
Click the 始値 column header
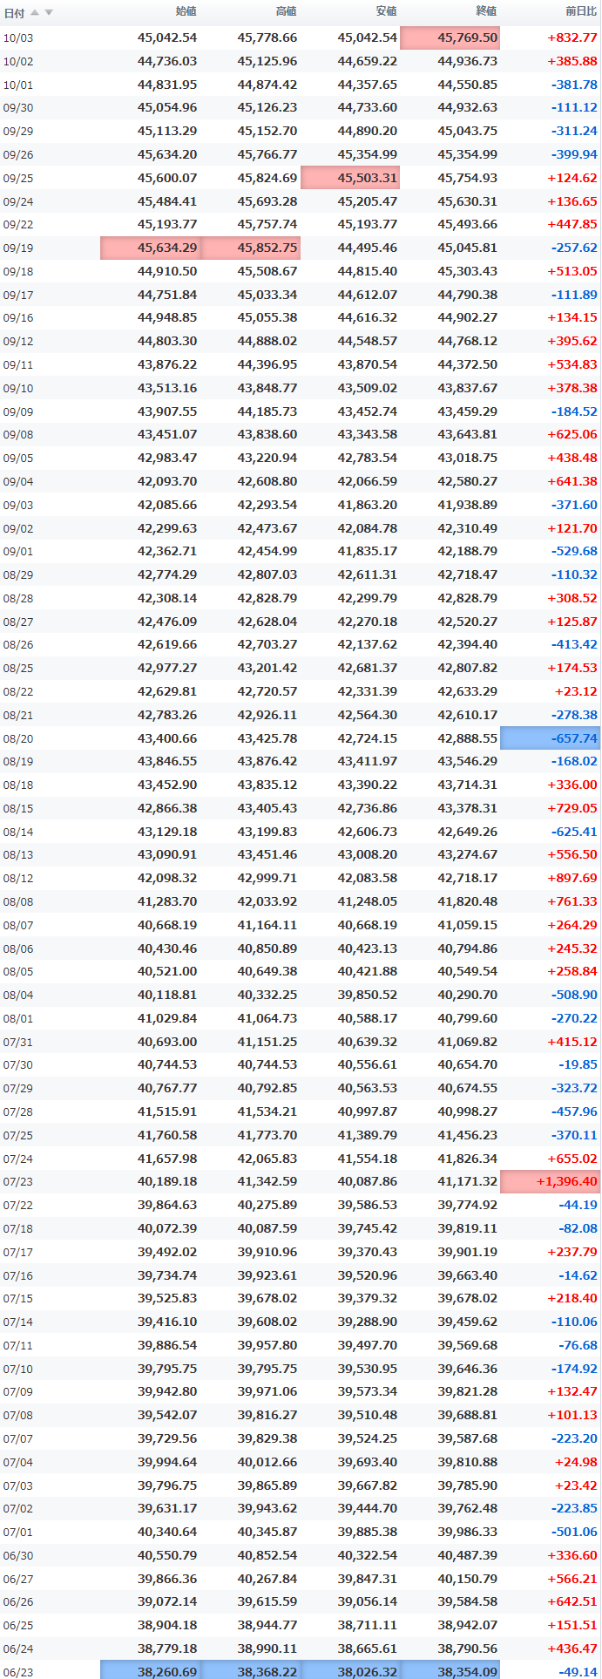point(186,11)
